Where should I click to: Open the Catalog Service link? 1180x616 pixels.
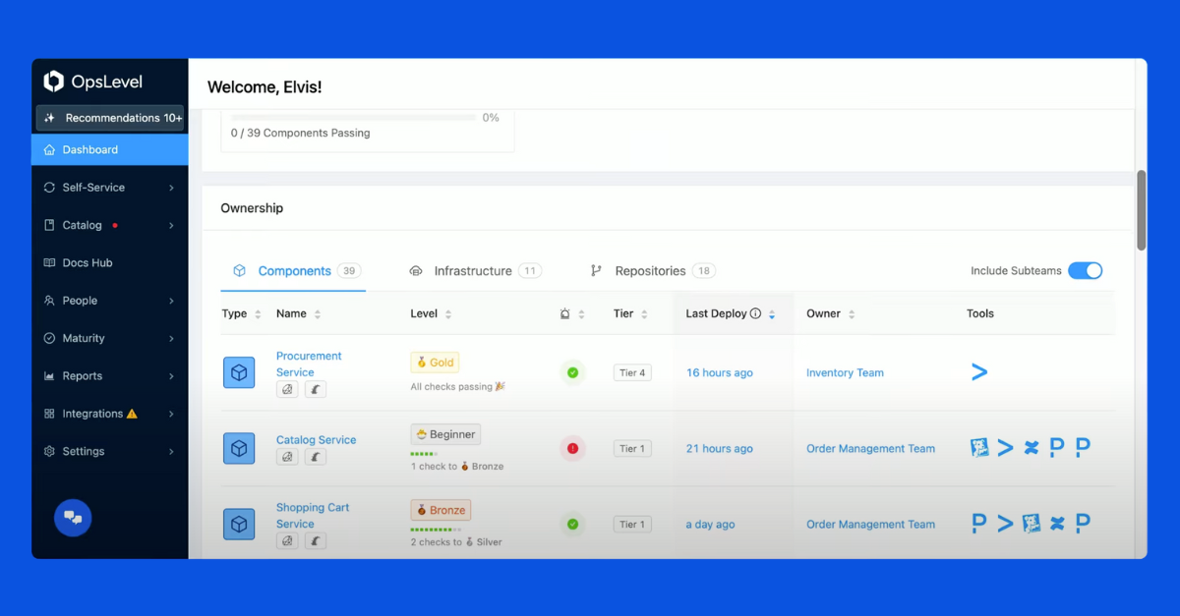click(316, 440)
